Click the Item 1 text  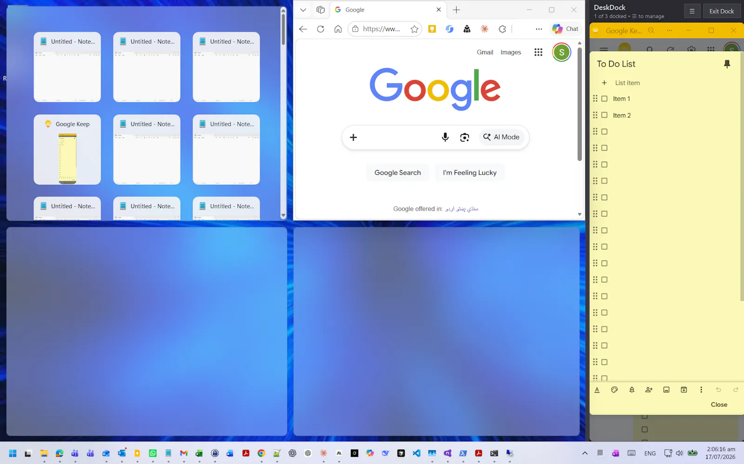(x=621, y=98)
